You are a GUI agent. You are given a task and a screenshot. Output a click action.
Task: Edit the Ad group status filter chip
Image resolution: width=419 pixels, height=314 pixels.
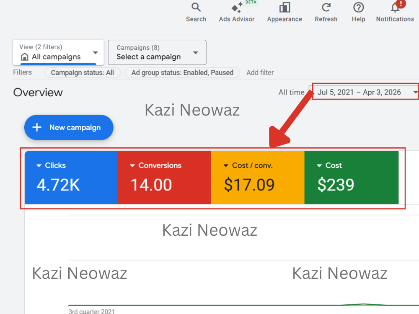(182, 72)
